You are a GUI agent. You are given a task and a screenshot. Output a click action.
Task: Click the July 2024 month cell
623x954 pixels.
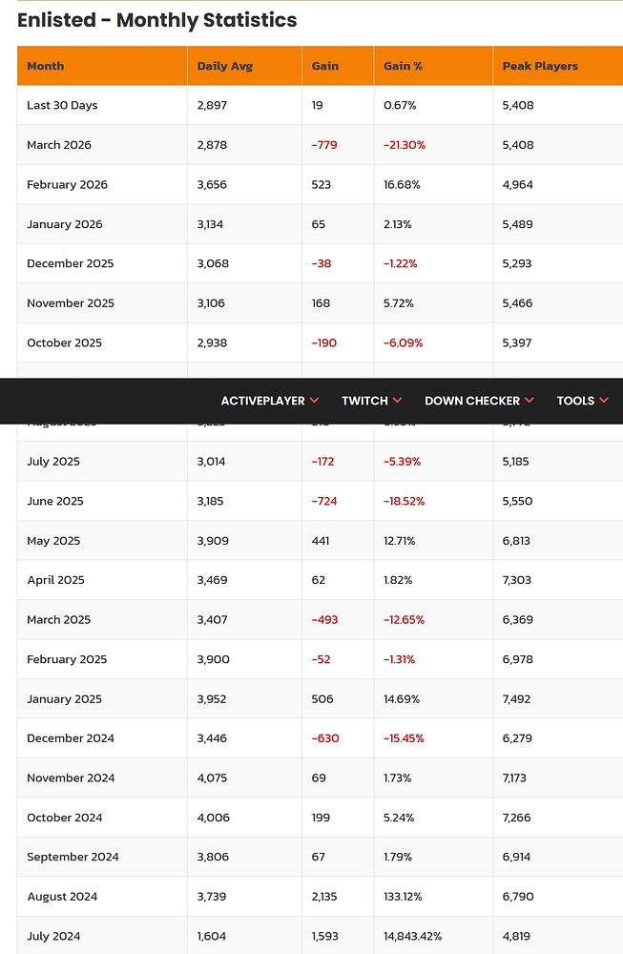point(53,936)
